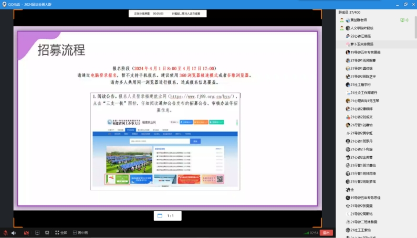The image size is (417, 238).
Task: Select member 人文学院叶韶屹 in the list
Action: (x=362, y=28)
